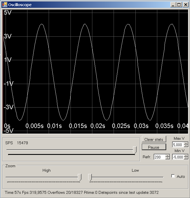190x198 pixels.
Task: Click the Oscilloscope app icon in title bar
Action: tap(5, 5)
